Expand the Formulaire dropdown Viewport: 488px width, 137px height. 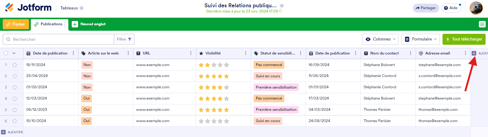click(x=420, y=39)
